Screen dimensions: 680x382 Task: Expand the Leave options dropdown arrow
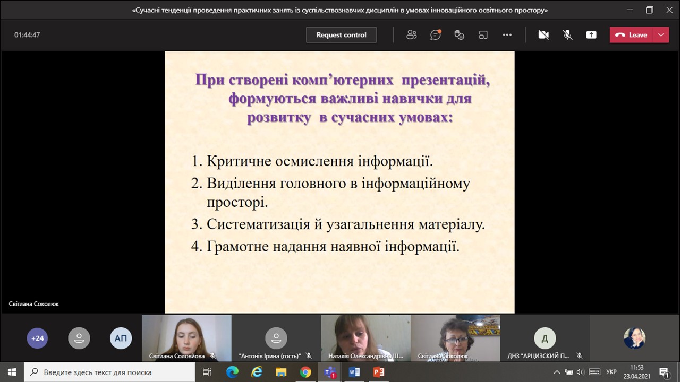tap(661, 35)
